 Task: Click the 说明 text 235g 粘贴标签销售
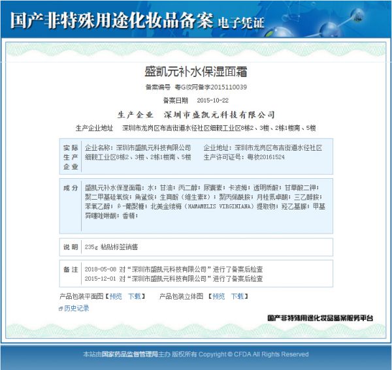click(111, 247)
